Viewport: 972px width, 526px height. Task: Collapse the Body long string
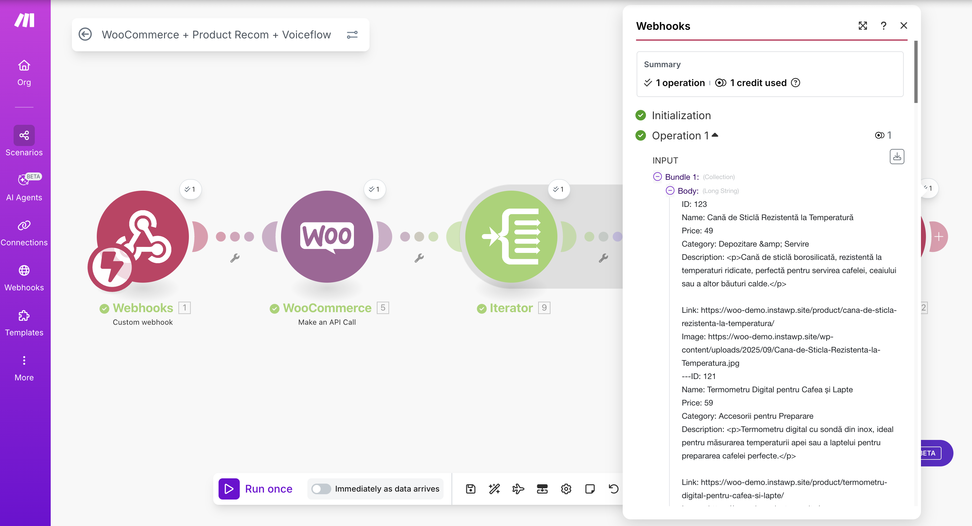670,190
